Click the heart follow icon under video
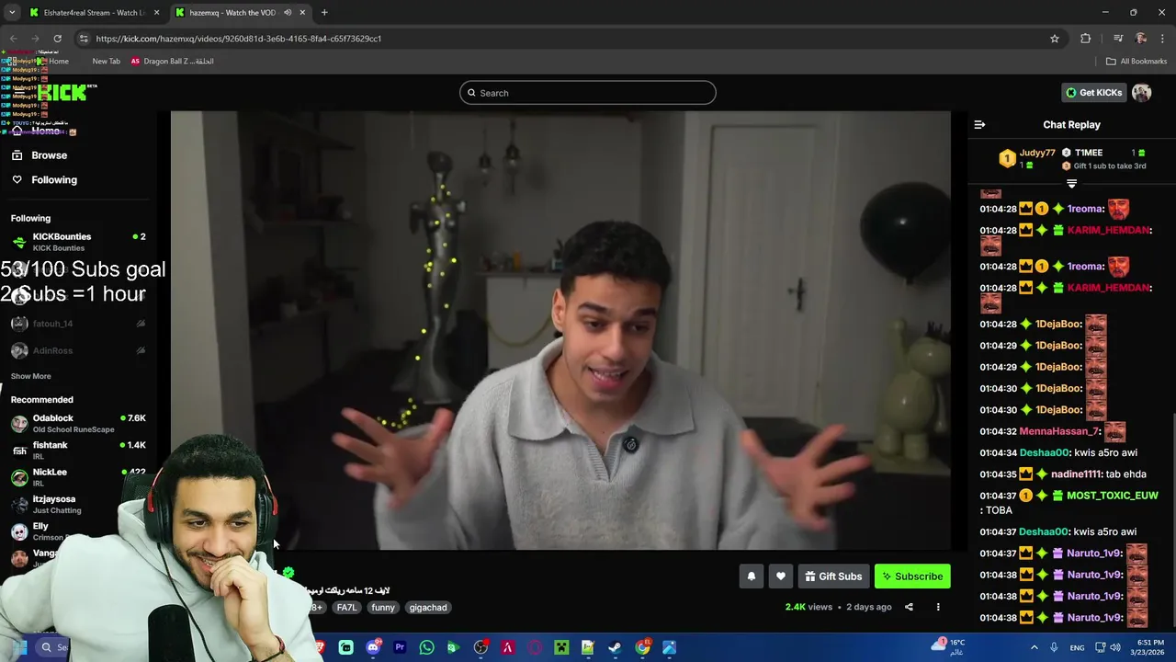 point(780,576)
